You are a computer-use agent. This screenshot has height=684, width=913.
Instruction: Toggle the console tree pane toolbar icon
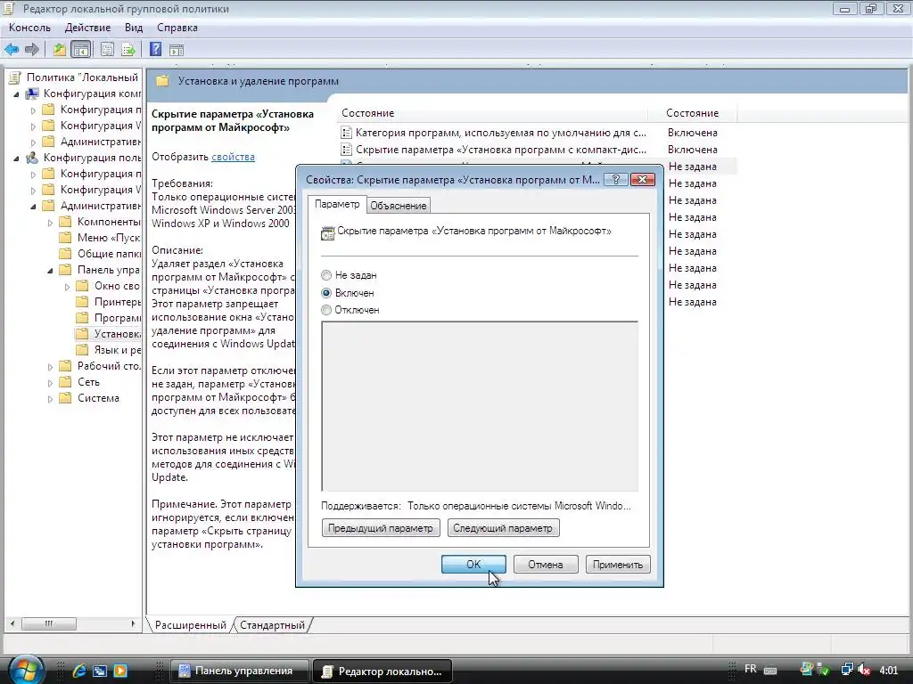[x=80, y=50]
